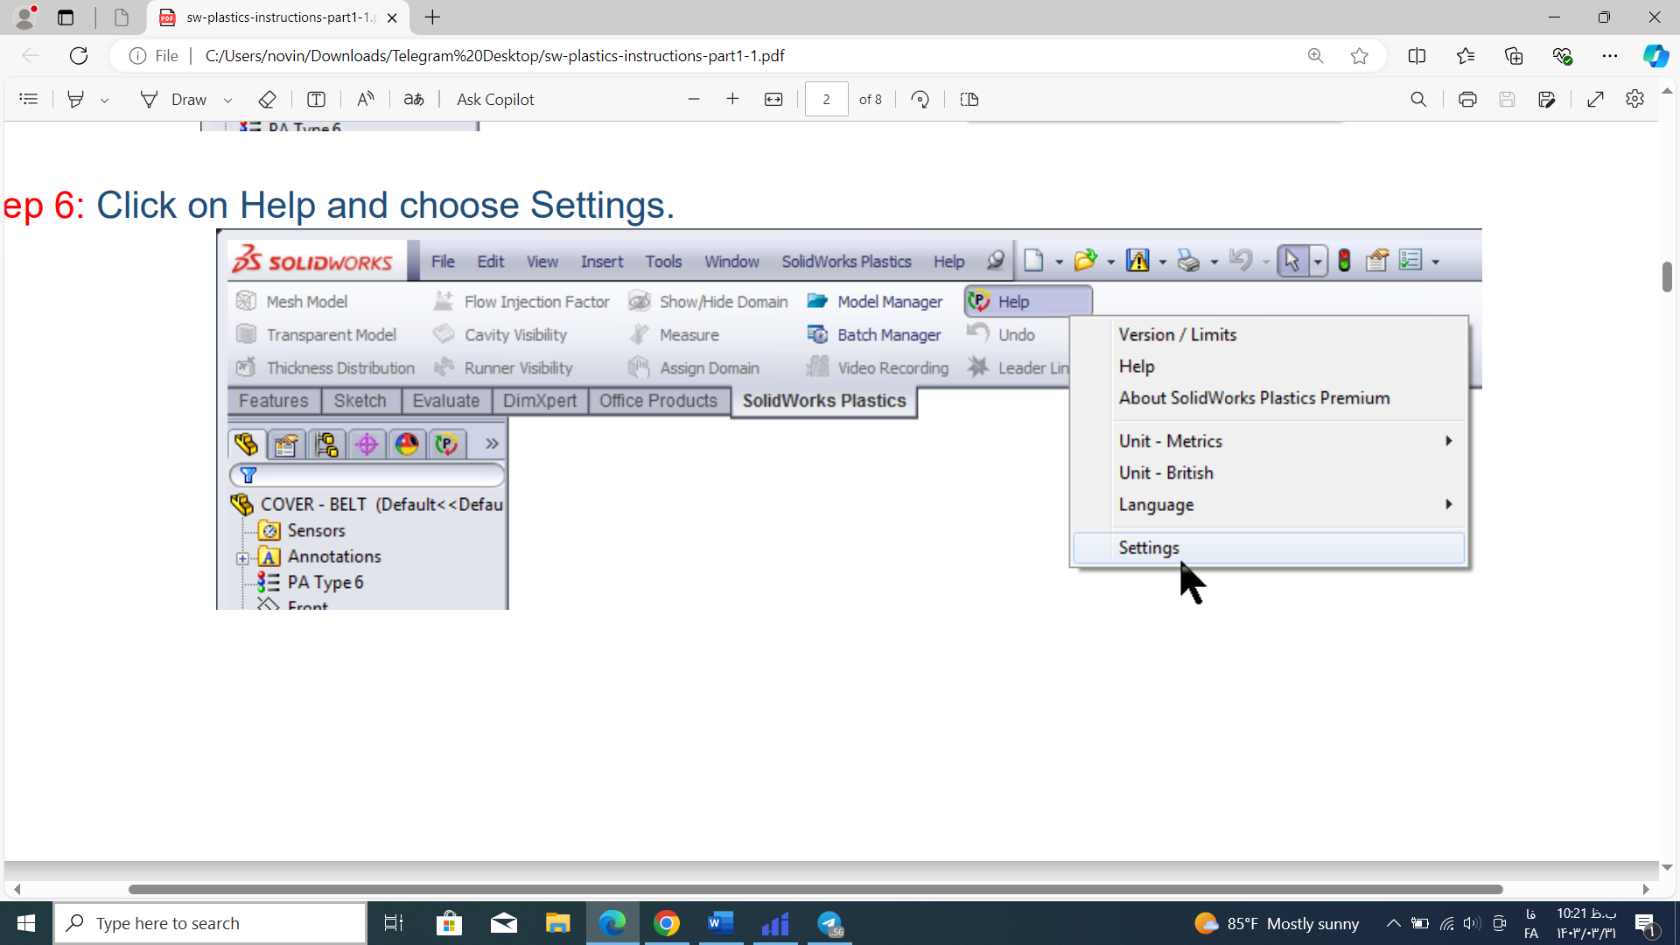This screenshot has height=945, width=1680.
Task: Click Version / Limits in the dropdown menu
Action: (1177, 335)
